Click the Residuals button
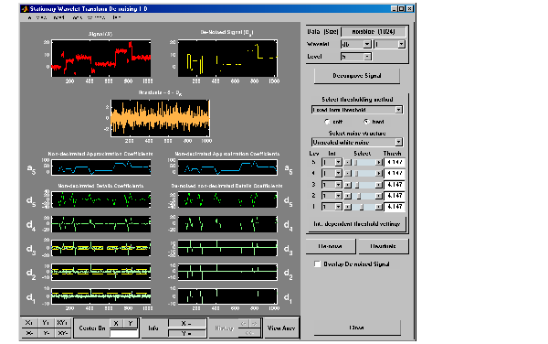 tap(383, 246)
